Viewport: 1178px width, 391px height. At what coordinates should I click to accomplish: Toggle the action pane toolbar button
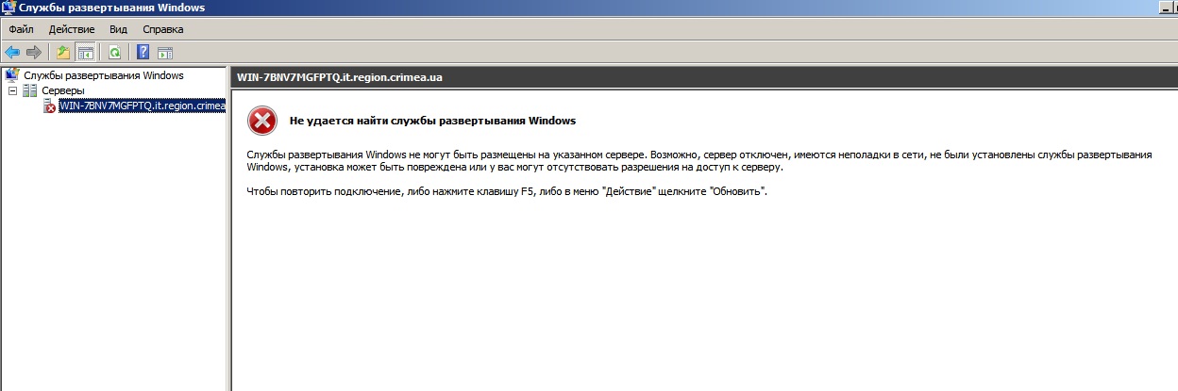tap(165, 52)
